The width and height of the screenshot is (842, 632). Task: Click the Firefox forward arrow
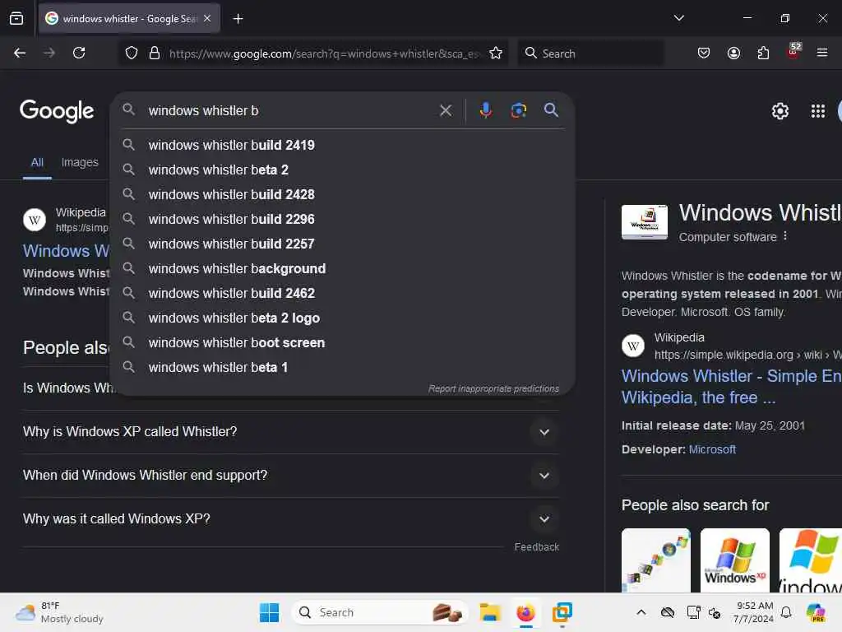tap(49, 53)
